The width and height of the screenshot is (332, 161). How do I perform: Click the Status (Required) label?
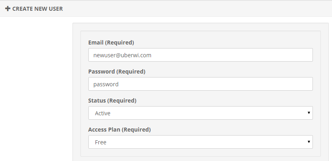click(112, 101)
